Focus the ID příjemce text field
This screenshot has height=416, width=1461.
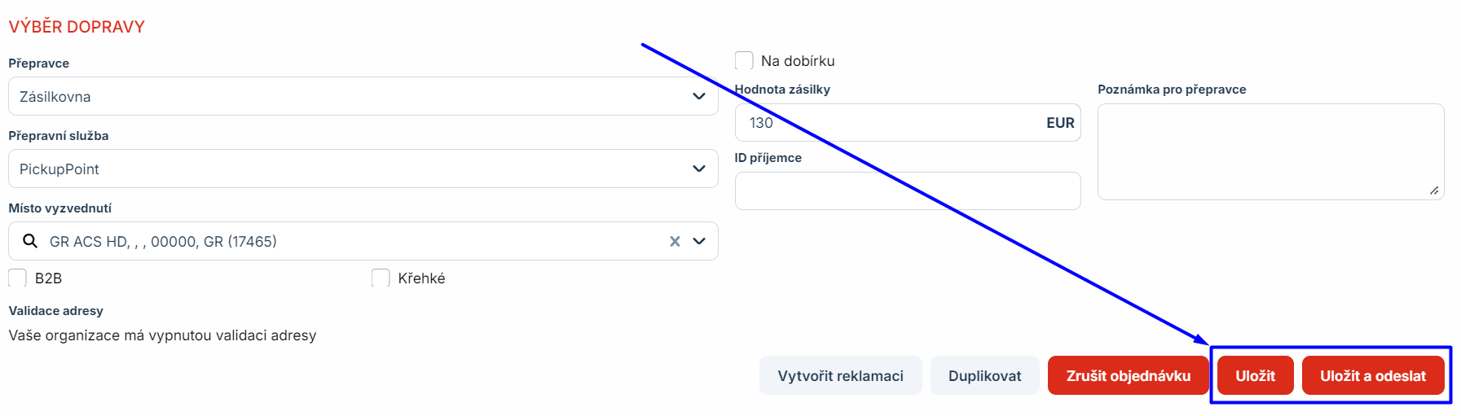pyautogui.click(x=907, y=190)
